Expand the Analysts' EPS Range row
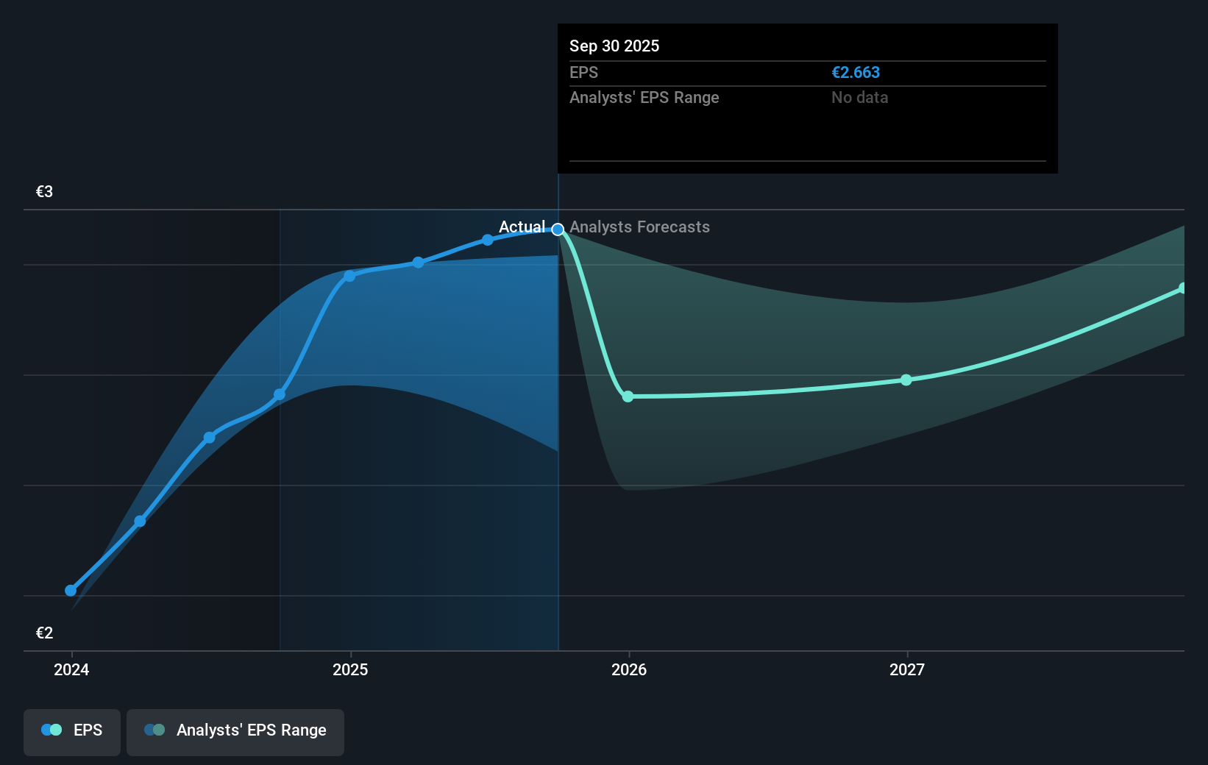 pos(644,97)
